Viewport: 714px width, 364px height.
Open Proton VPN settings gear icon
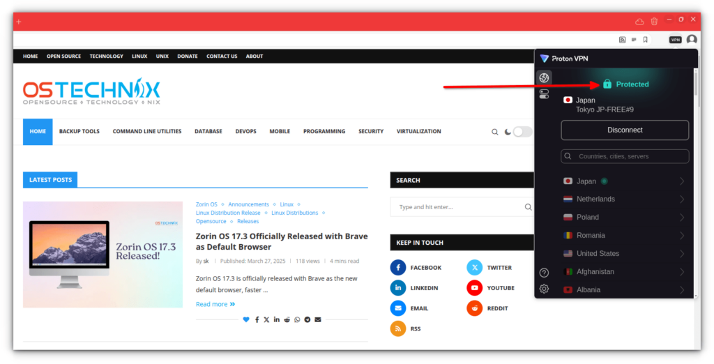544,289
